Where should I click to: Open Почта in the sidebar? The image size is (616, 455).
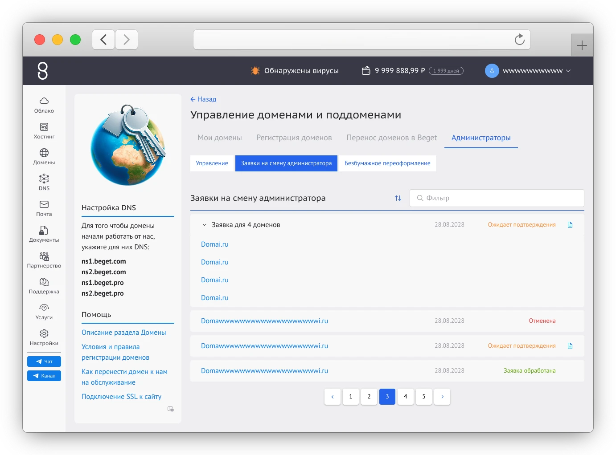(44, 208)
